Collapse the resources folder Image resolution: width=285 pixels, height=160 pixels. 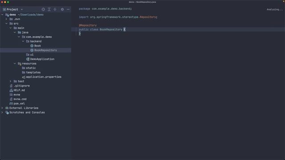tap(15, 64)
